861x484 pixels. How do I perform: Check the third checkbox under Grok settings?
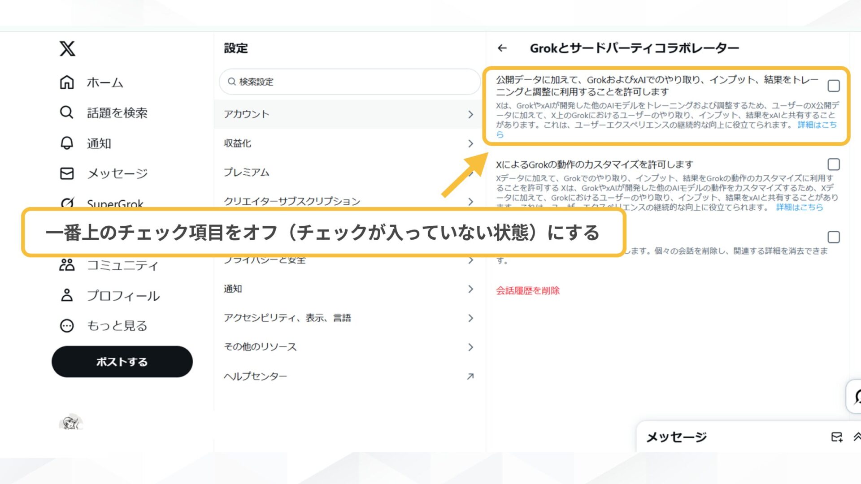(833, 237)
